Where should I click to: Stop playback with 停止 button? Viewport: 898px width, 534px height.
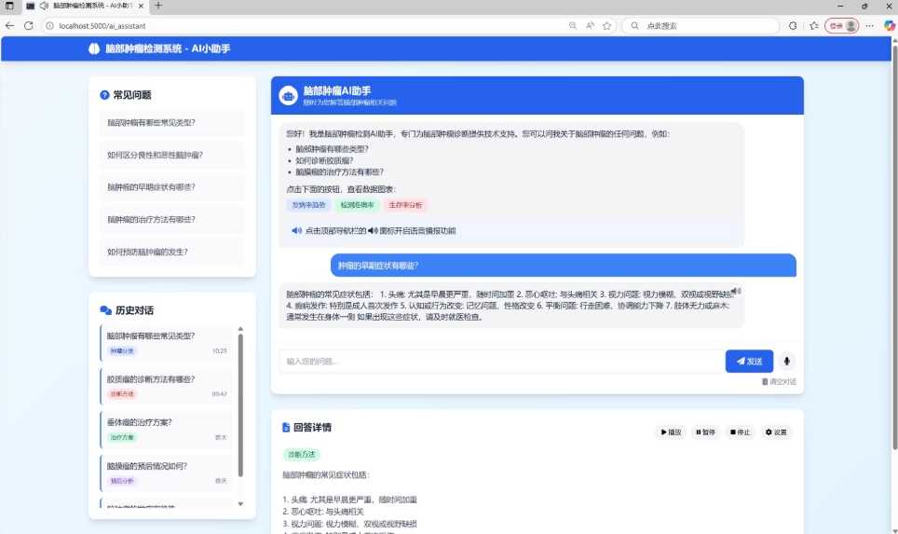click(740, 432)
